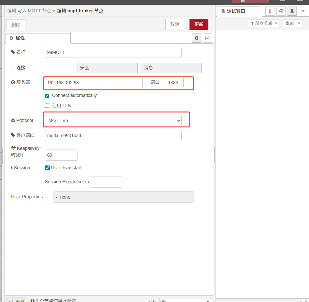Enable 使用 TLS
309x302 pixels.
coord(47,106)
